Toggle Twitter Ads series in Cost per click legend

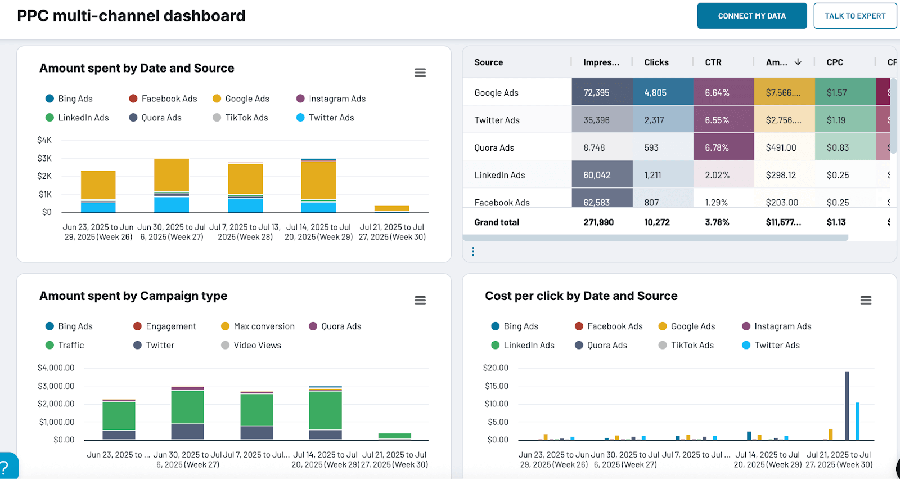point(777,345)
